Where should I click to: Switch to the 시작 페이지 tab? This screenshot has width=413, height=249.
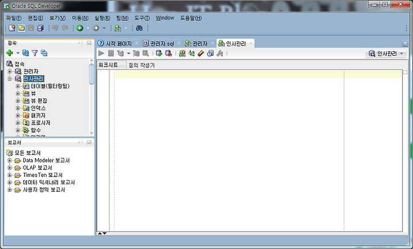[119, 44]
